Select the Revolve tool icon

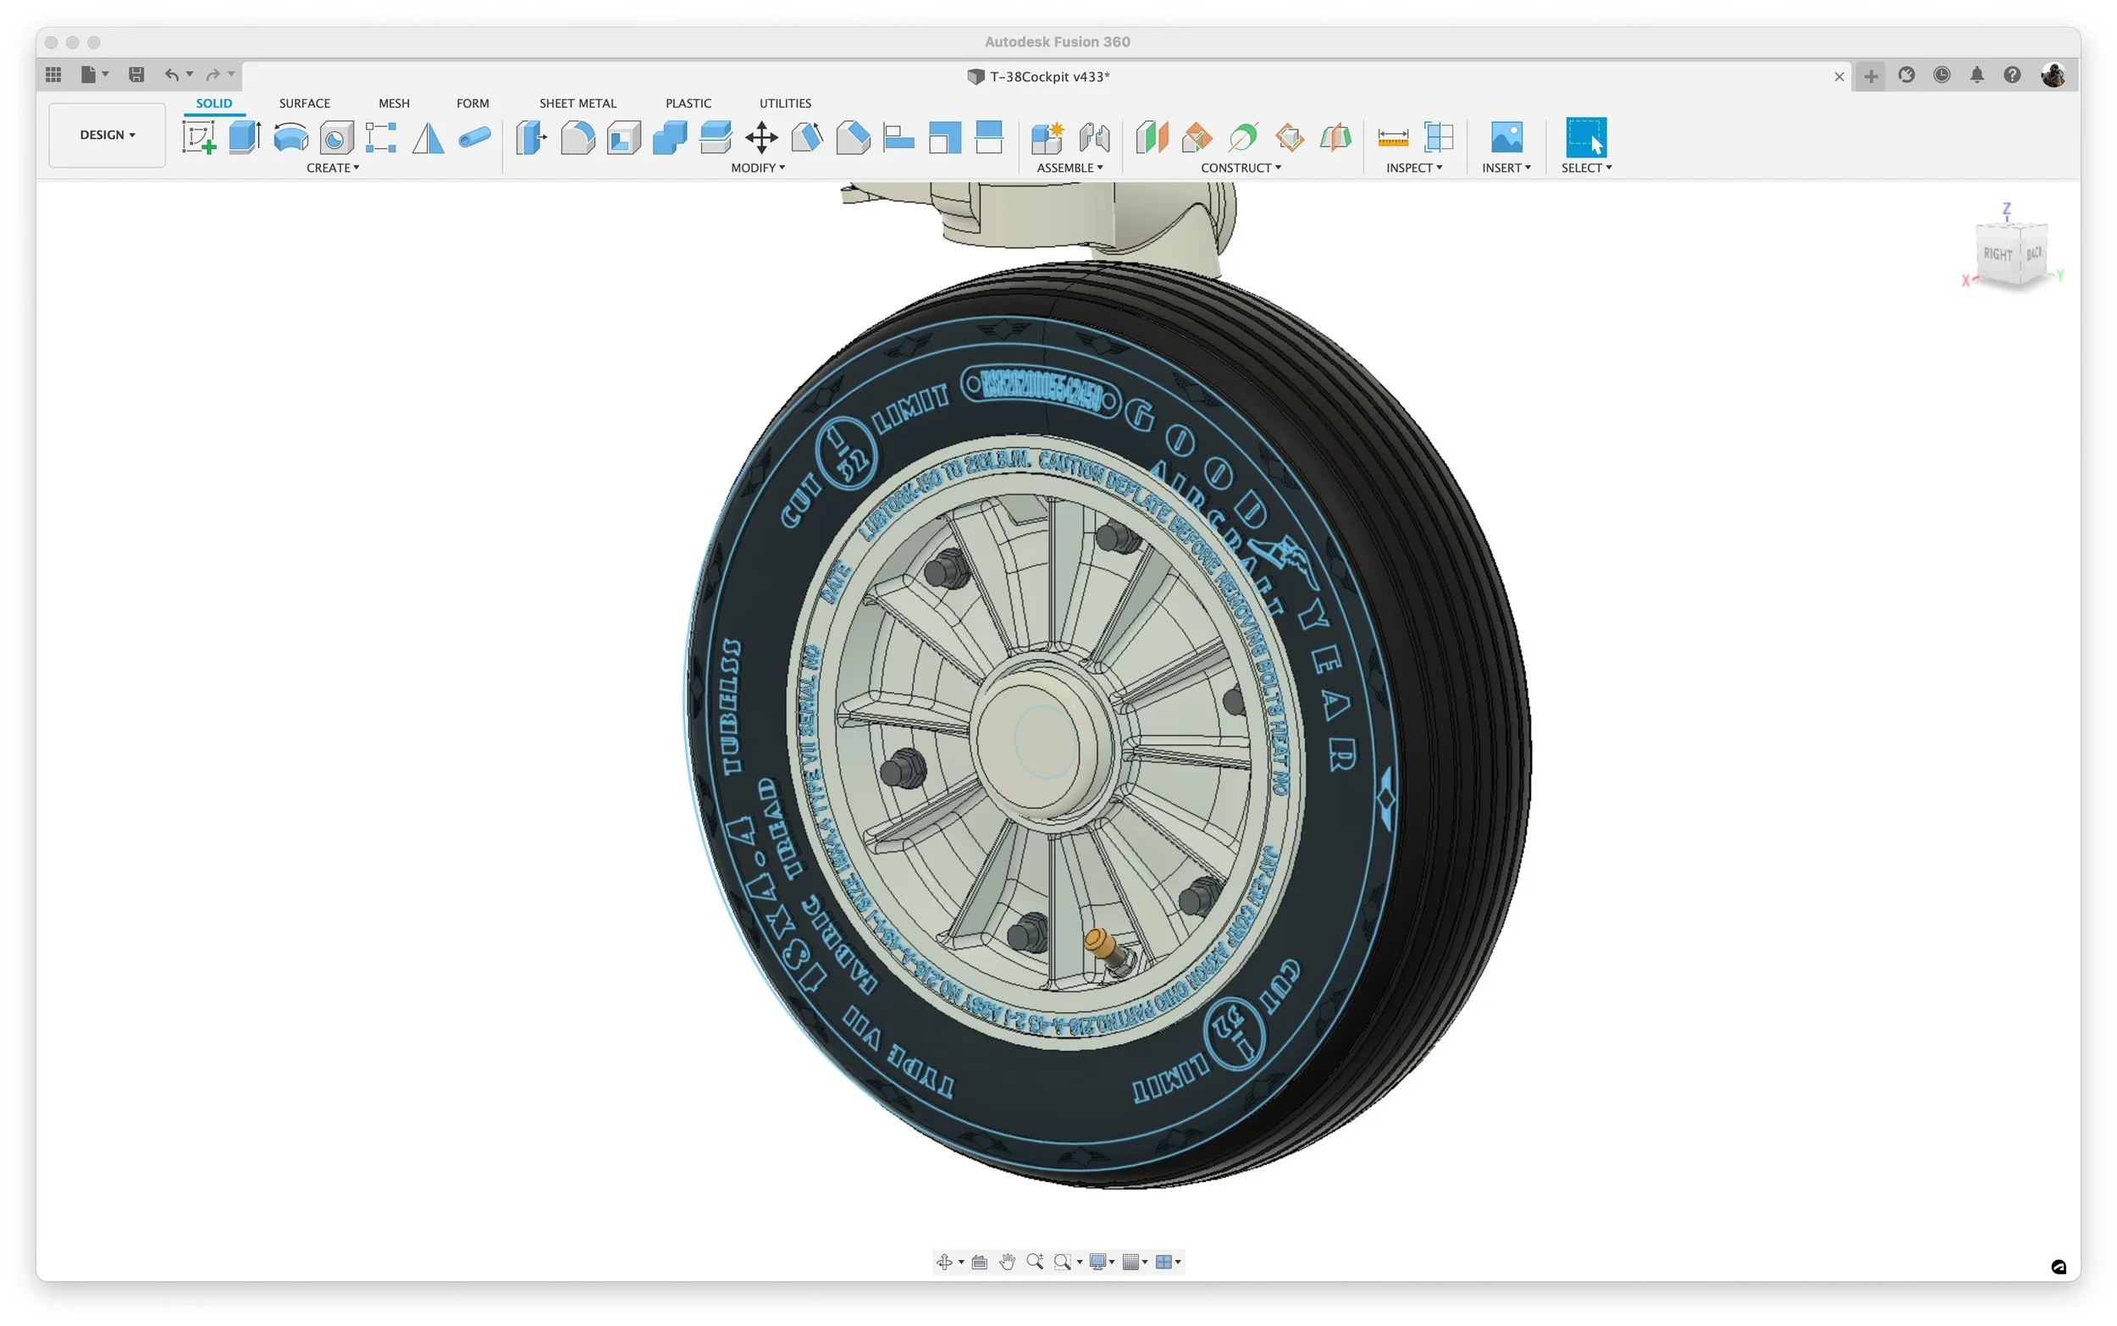[290, 138]
